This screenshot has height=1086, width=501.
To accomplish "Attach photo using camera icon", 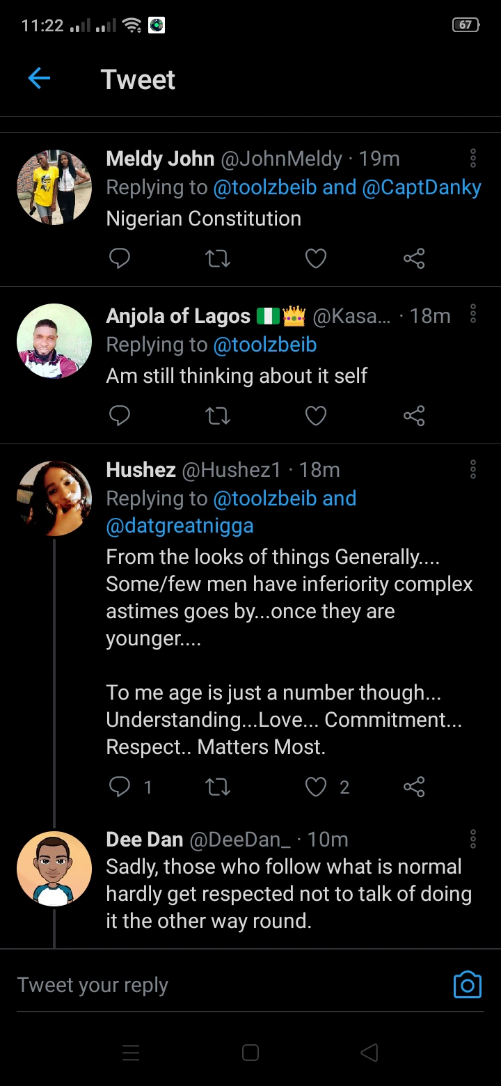I will [467, 984].
